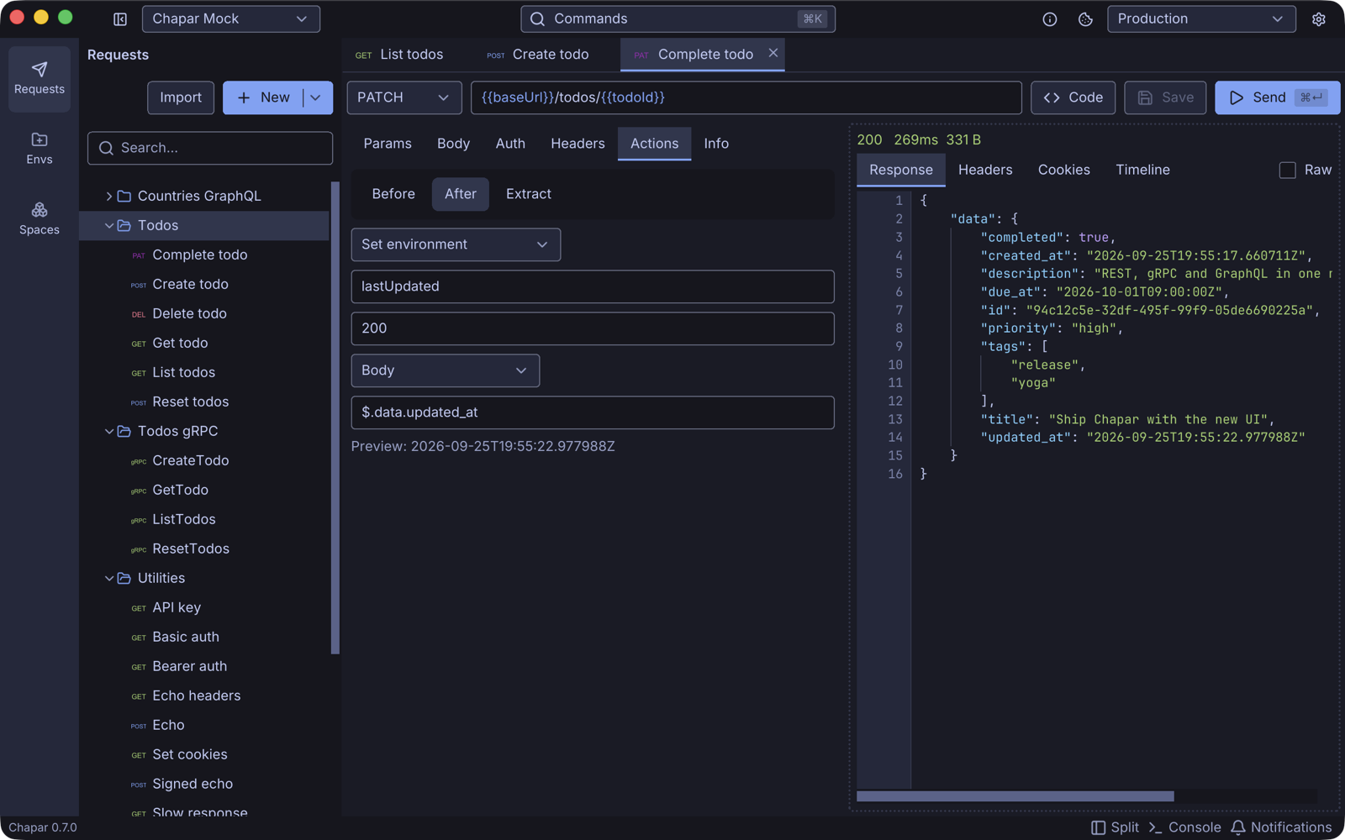
Task: Open the Spaces sidebar section
Action: coord(40,218)
